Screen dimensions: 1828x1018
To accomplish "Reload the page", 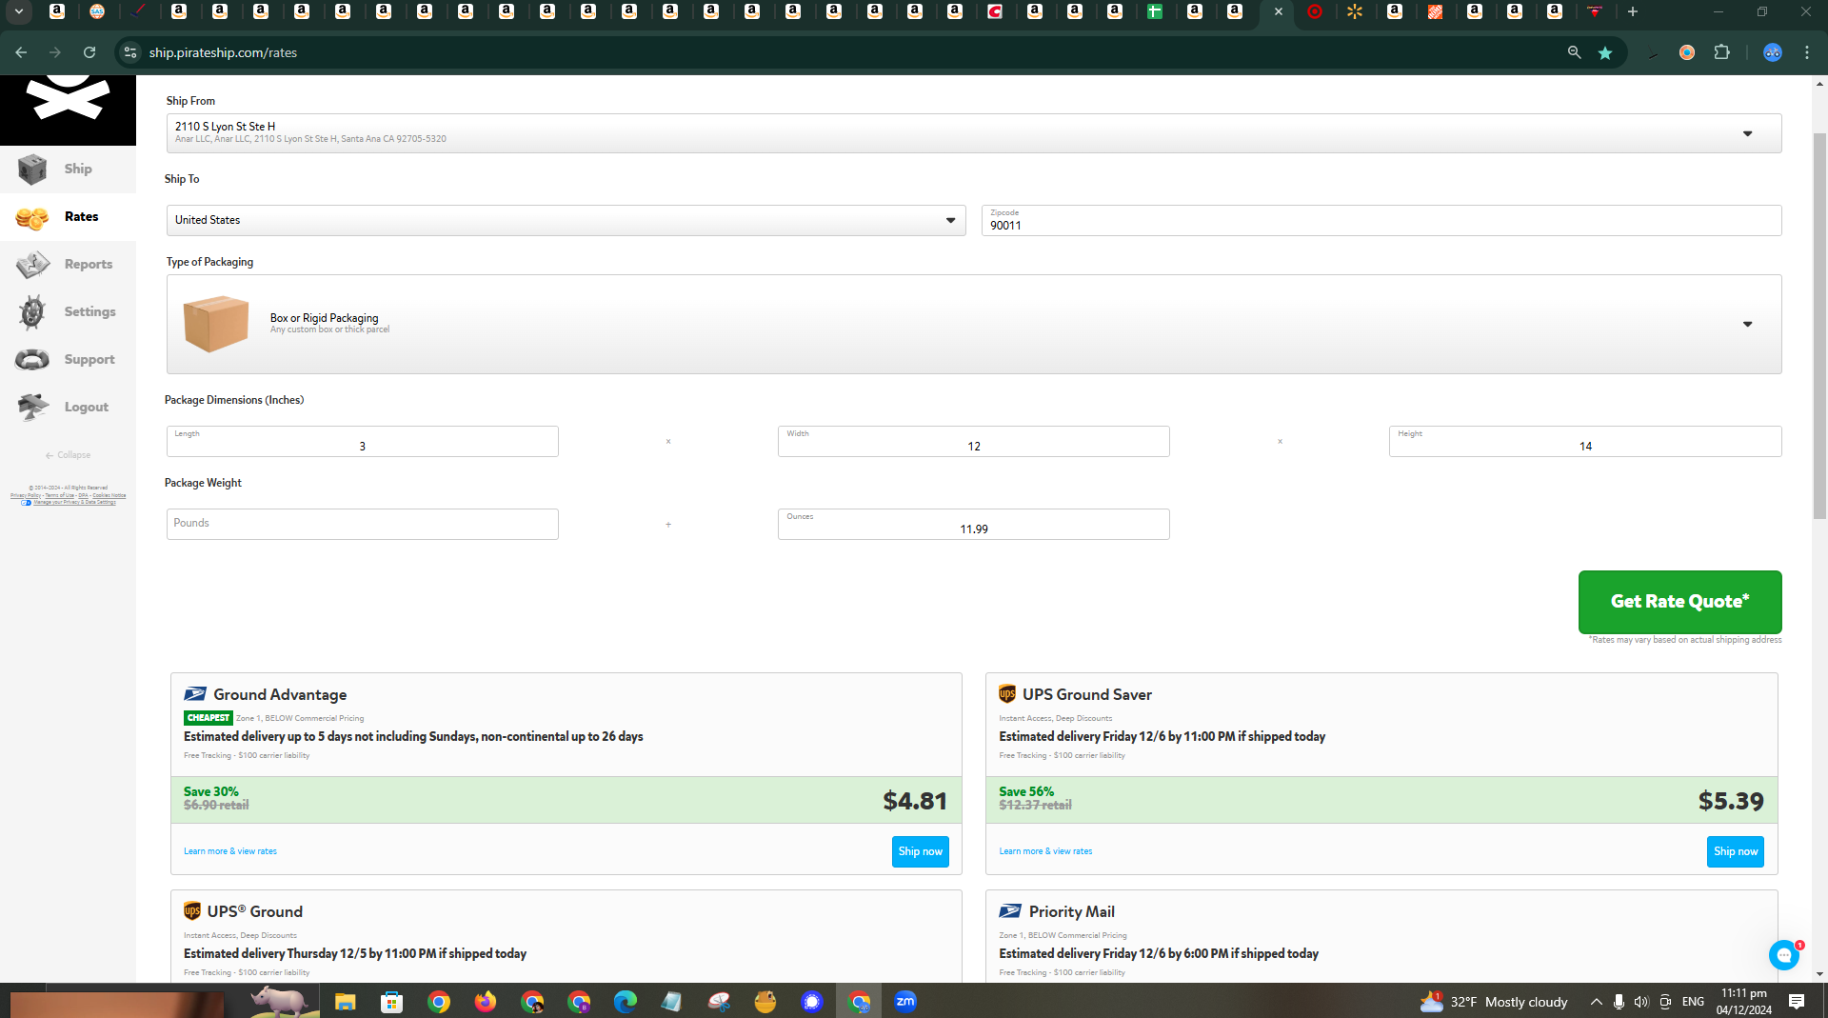I will pos(89,52).
